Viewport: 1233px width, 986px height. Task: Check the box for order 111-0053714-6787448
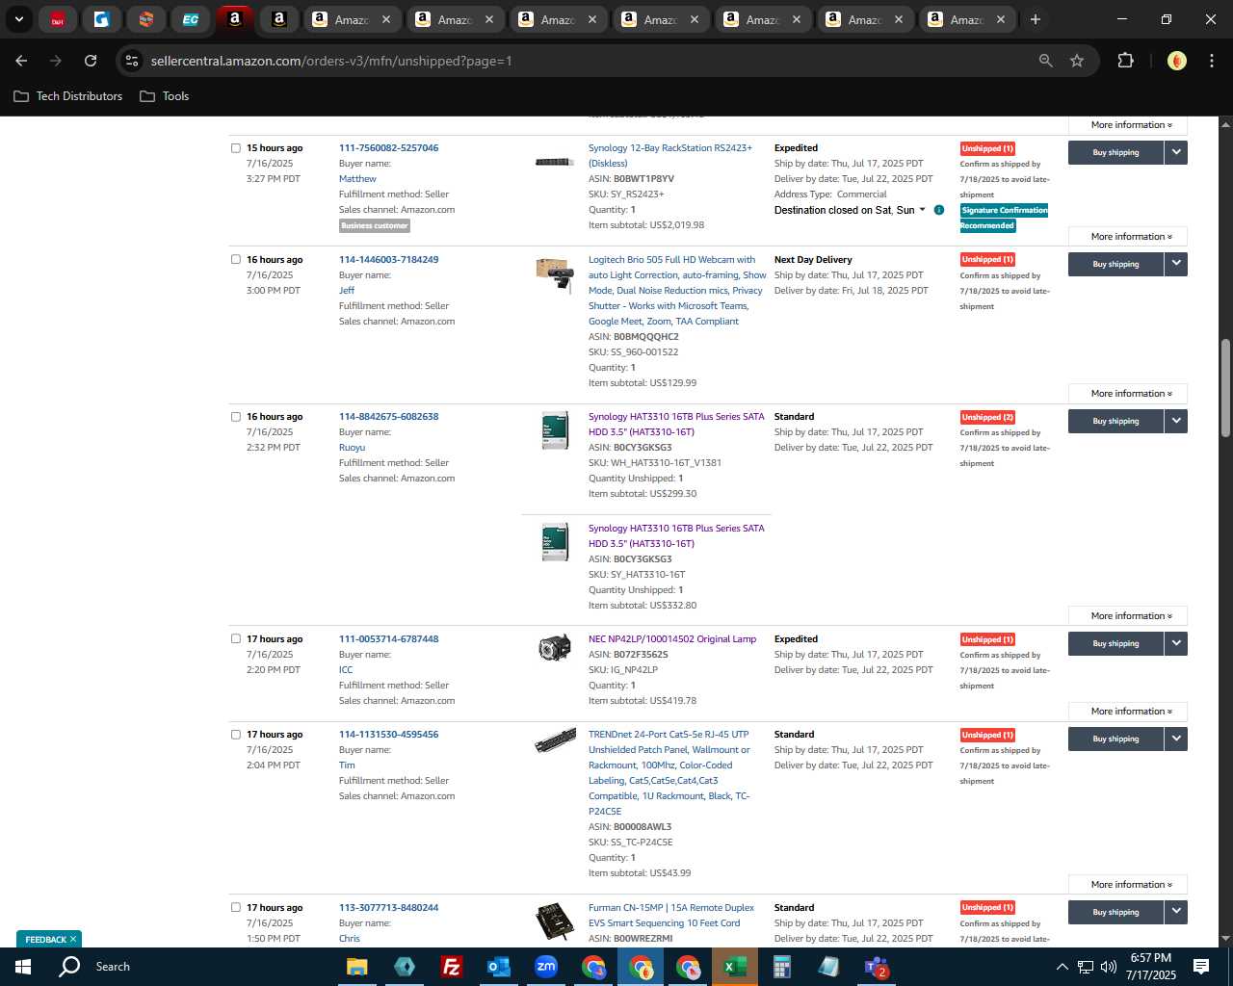click(x=236, y=638)
